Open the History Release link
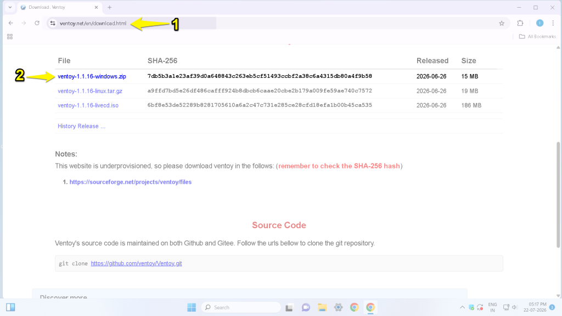 (82, 126)
